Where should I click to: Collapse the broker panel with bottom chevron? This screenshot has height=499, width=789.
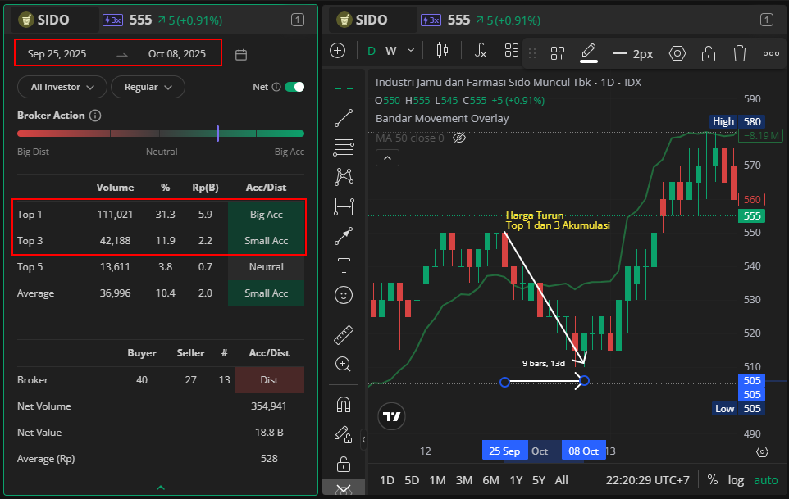pyautogui.click(x=161, y=488)
